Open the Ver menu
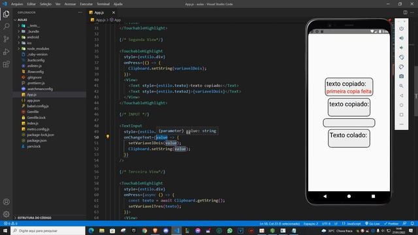The image size is (418, 235). 58,4
